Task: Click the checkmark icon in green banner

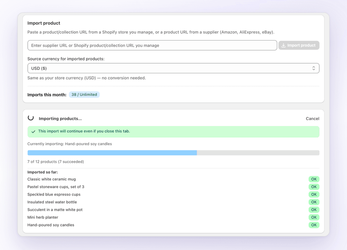Action: 33,132
